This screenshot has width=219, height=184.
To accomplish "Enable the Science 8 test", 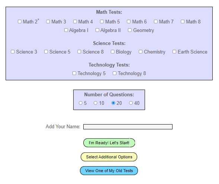I will pyautogui.click(x=79, y=52).
